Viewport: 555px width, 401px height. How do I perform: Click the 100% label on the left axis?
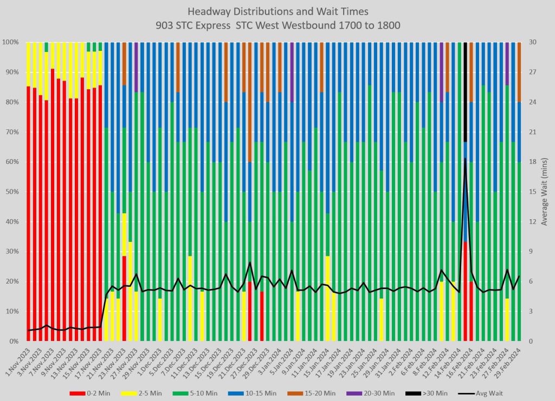point(11,42)
